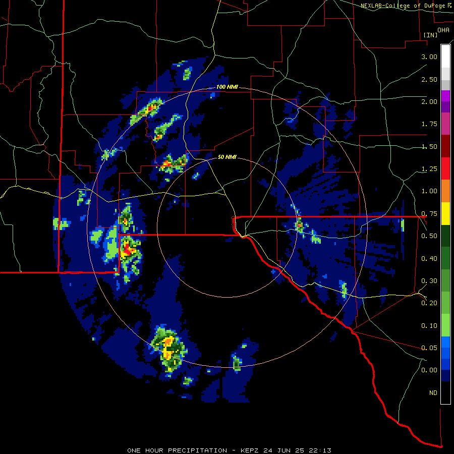The width and height of the screenshot is (454, 454).
Task: Click the 100 NMI range ring label
Action: pos(227,87)
